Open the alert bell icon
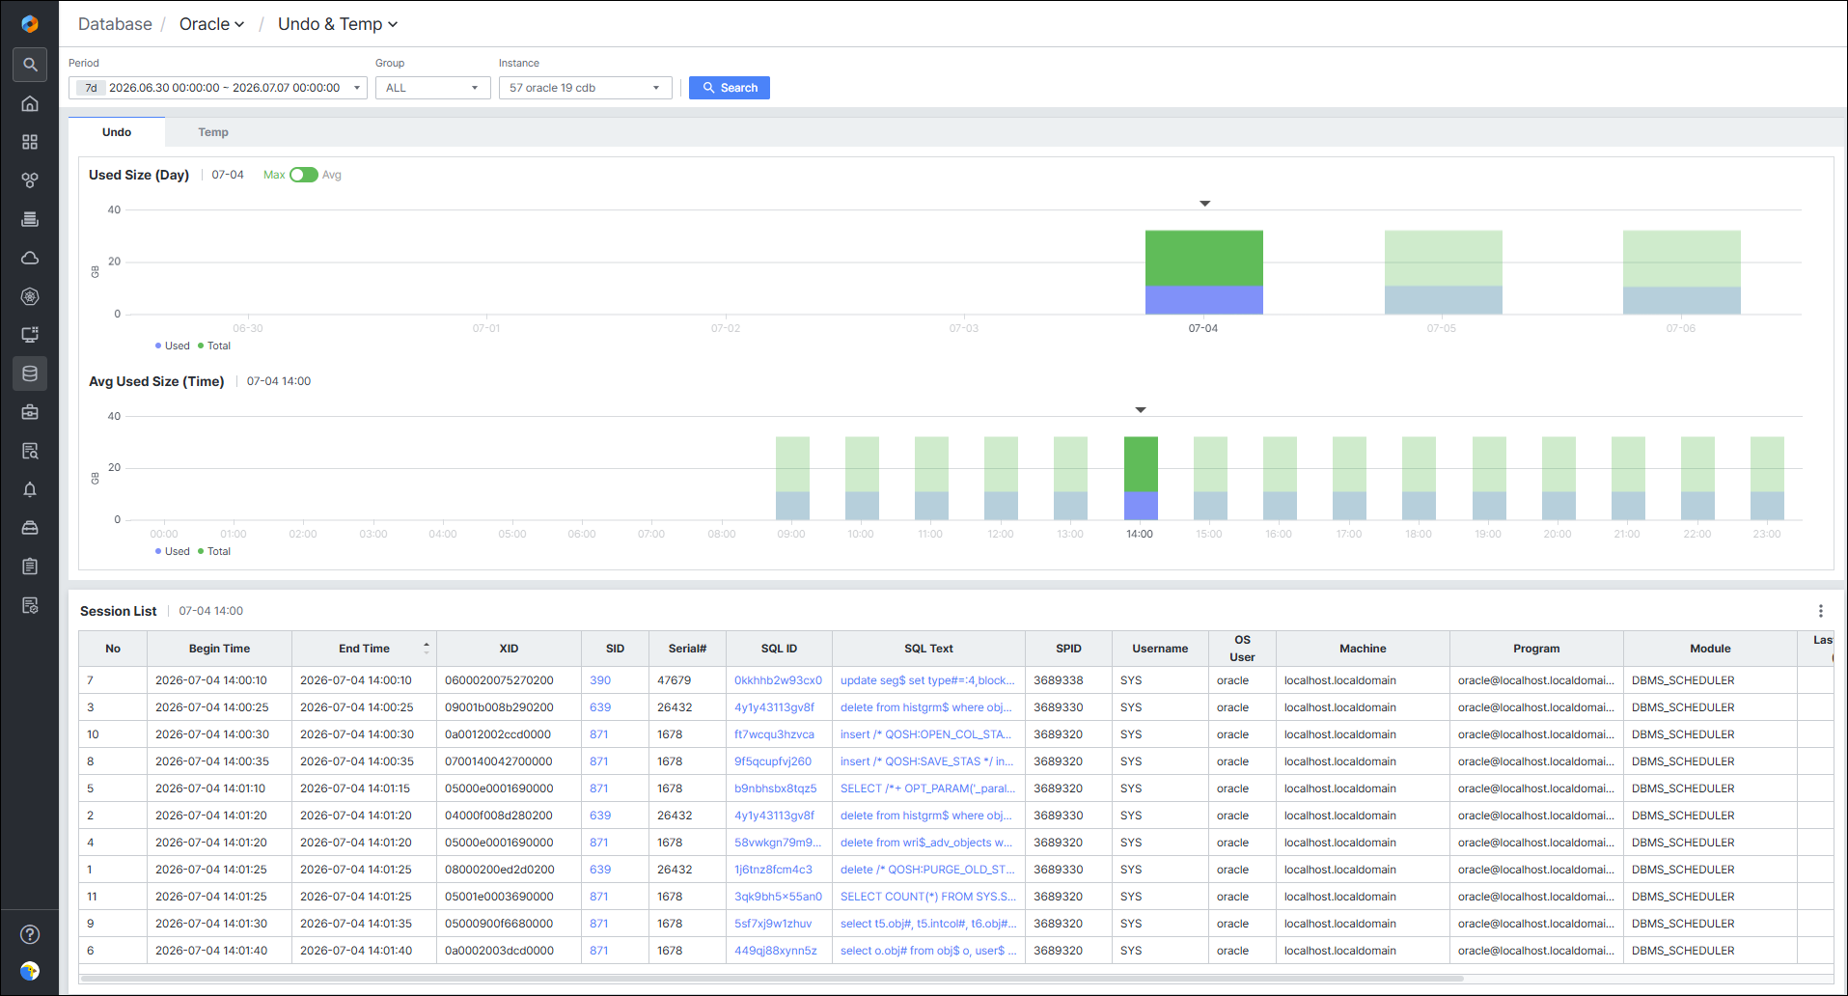The image size is (1848, 996). (30, 489)
